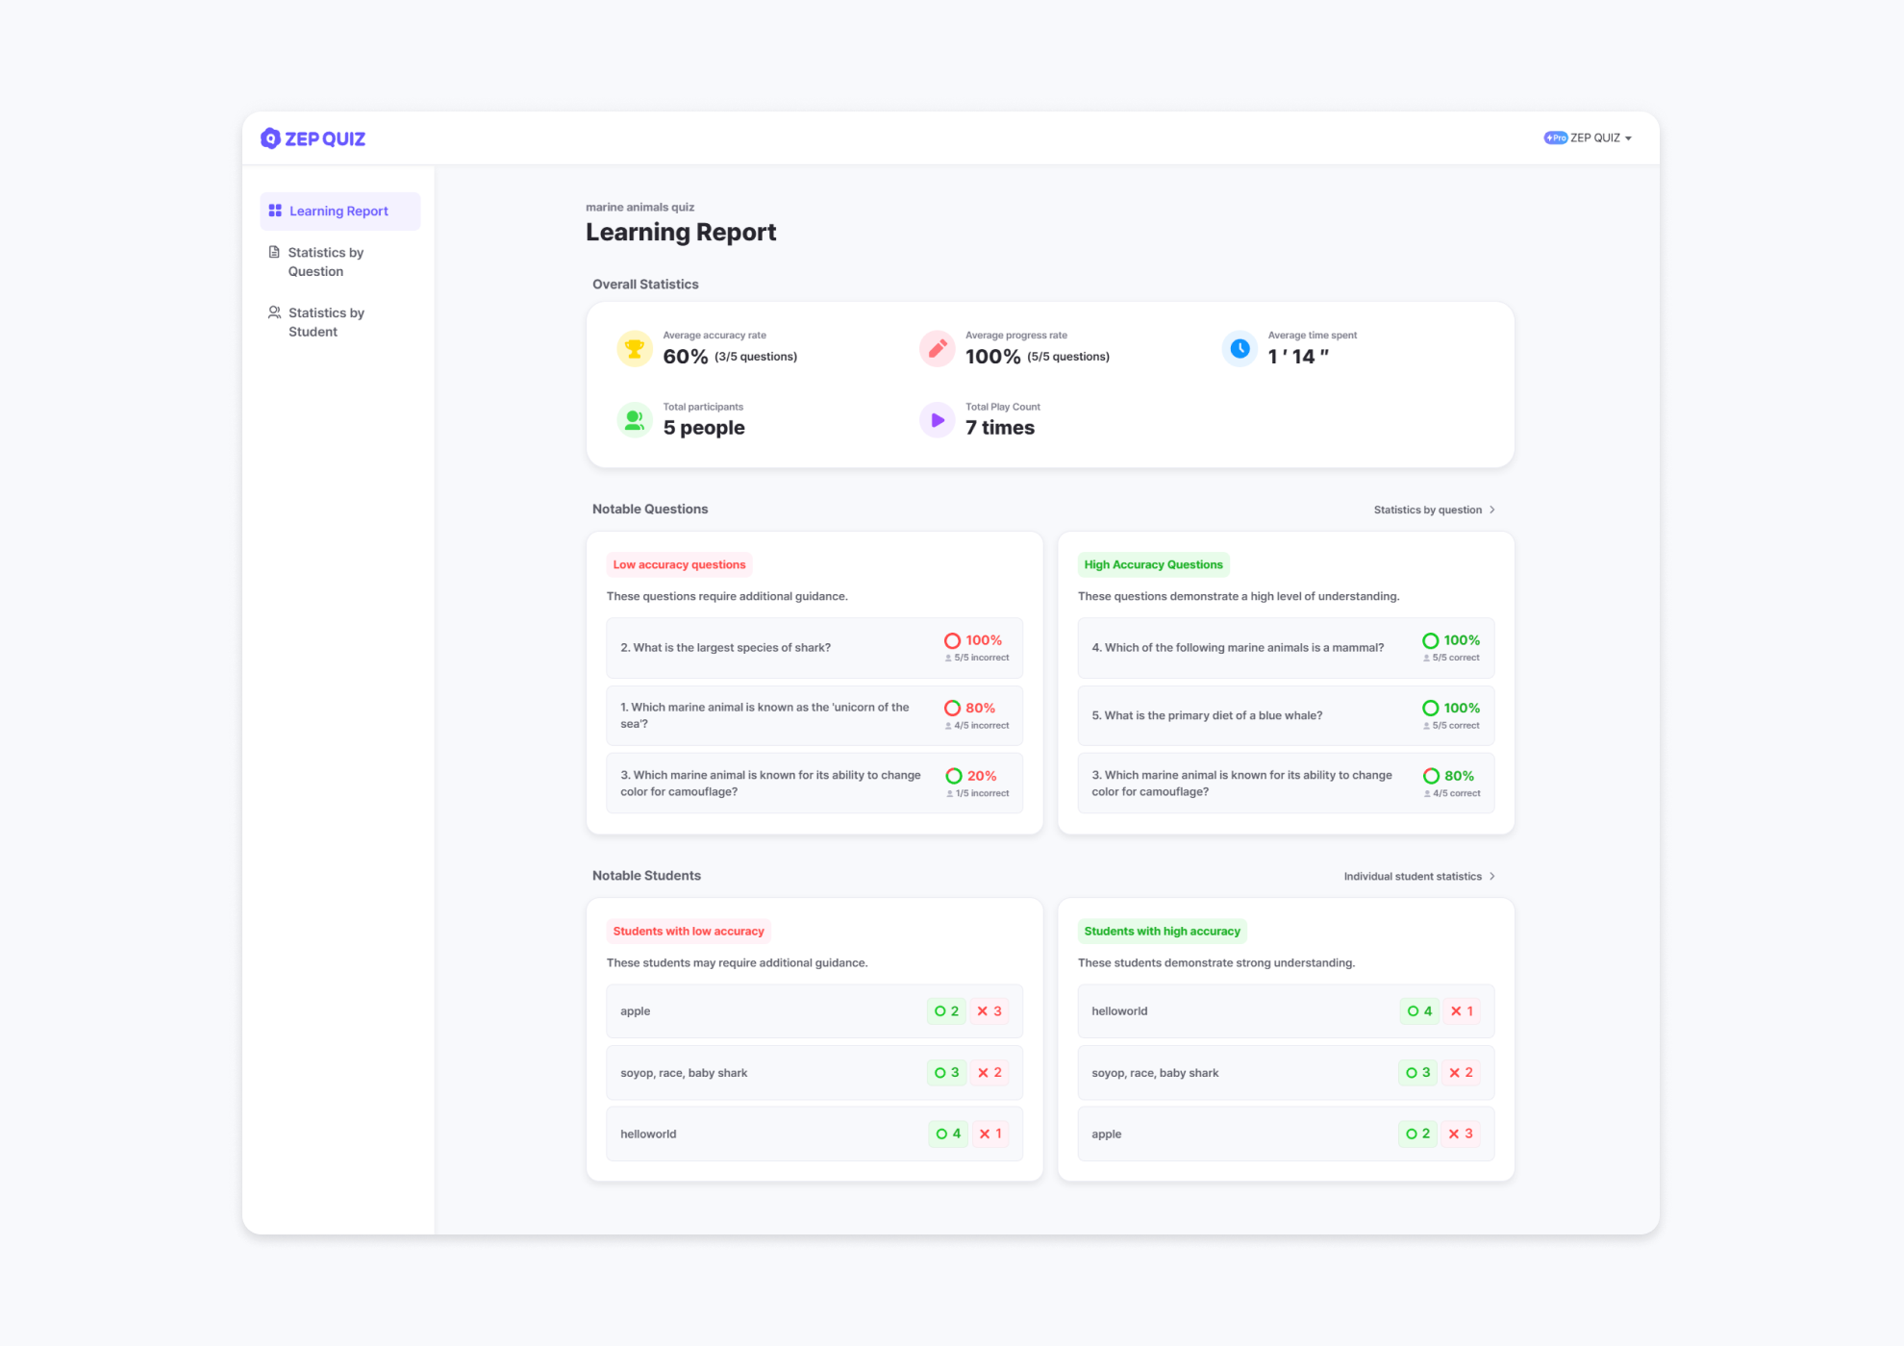
Task: Open Statistics by Student in sidebar
Action: pos(326,322)
